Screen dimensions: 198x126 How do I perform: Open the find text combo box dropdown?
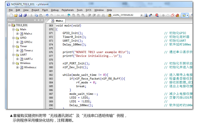(x=142, y=15)
